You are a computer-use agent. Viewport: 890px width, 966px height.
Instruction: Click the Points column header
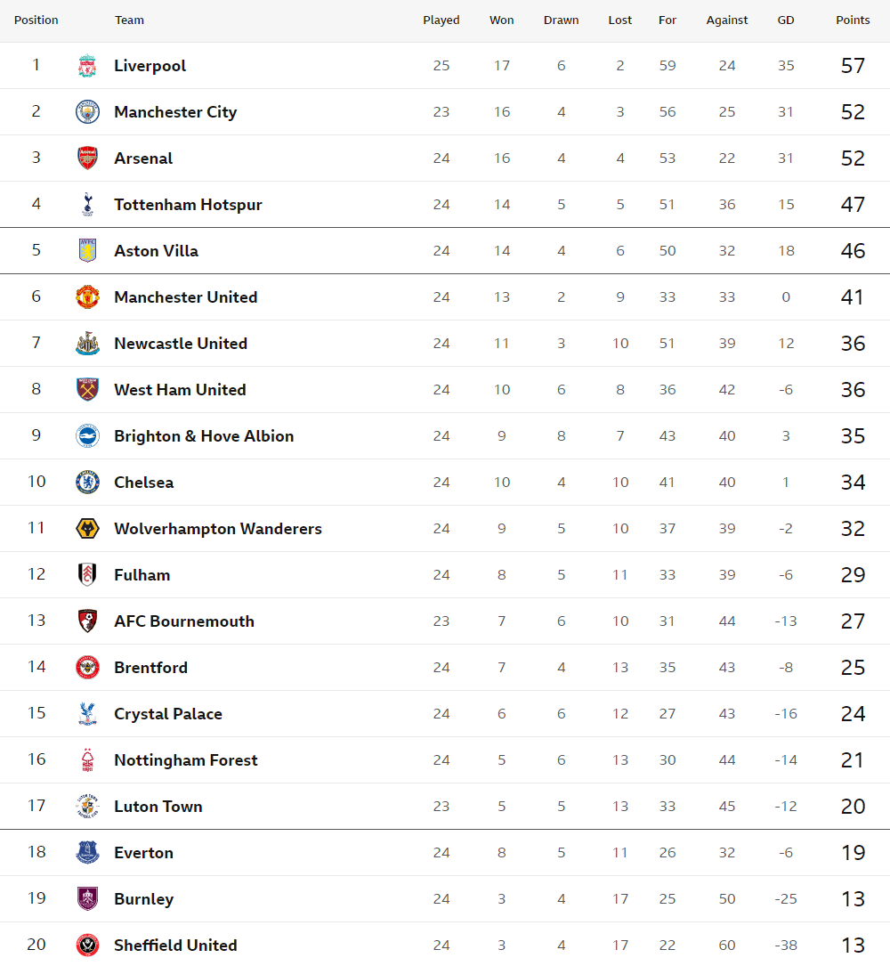pyautogui.click(x=853, y=20)
